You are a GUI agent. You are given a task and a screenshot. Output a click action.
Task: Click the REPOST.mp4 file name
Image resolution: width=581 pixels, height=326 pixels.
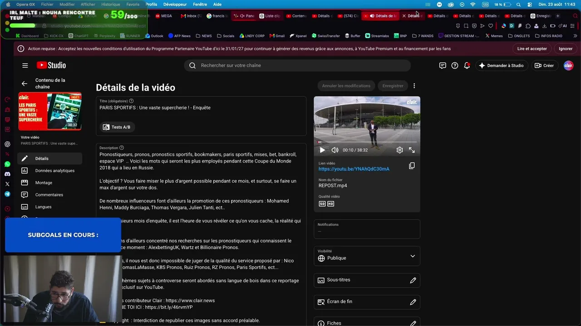coord(333,186)
